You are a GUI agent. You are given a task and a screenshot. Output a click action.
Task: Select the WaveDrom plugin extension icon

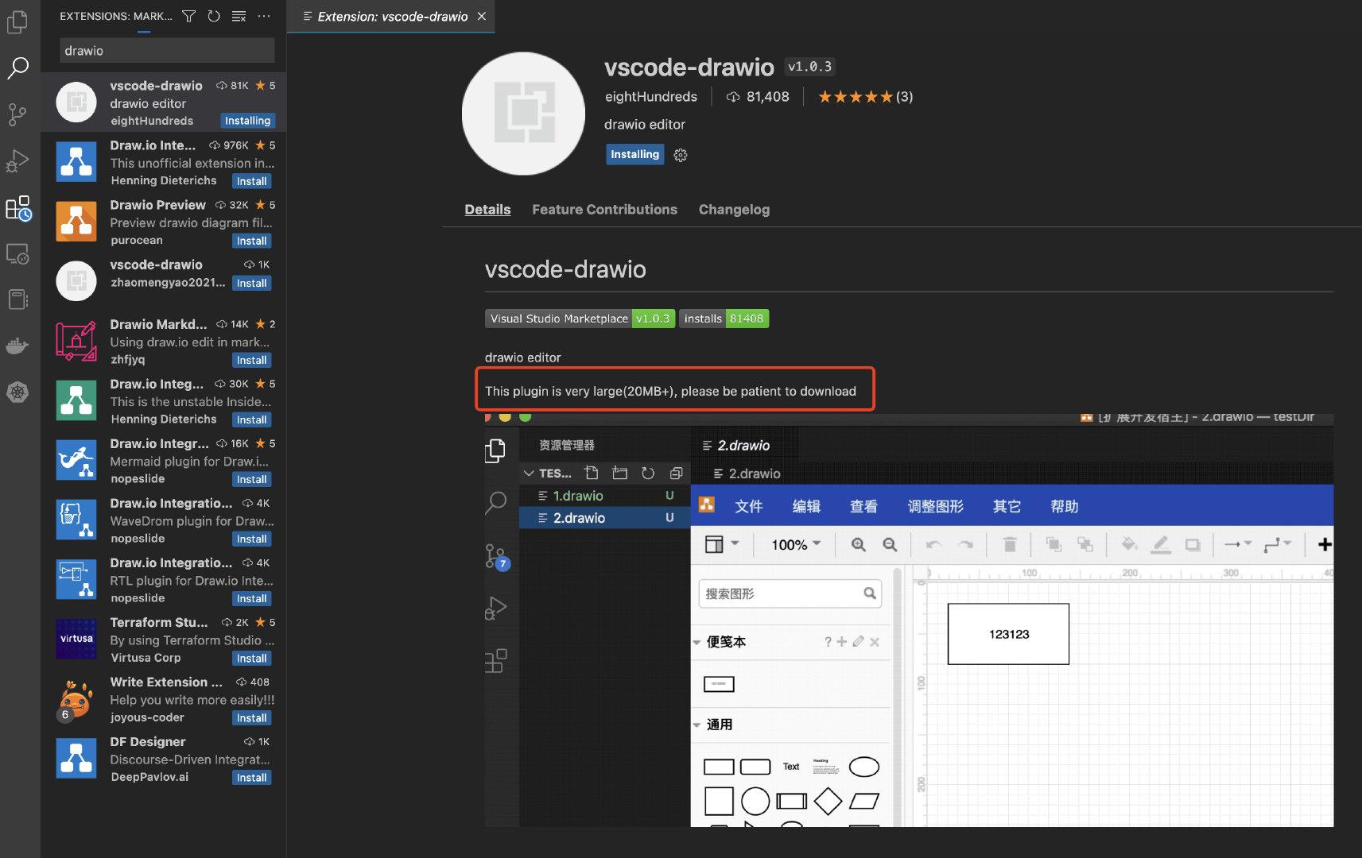pyautogui.click(x=76, y=519)
